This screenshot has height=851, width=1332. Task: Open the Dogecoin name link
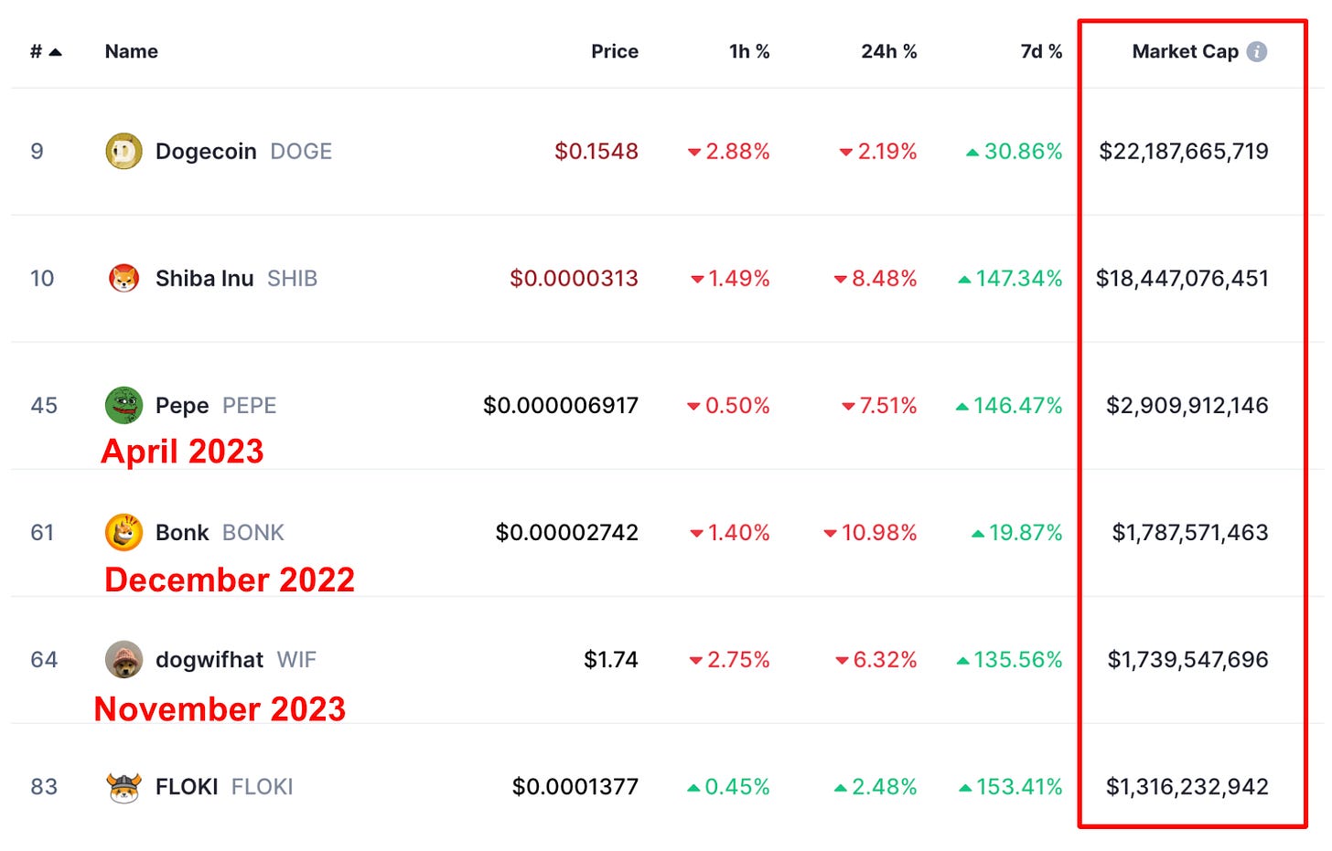tap(206, 152)
